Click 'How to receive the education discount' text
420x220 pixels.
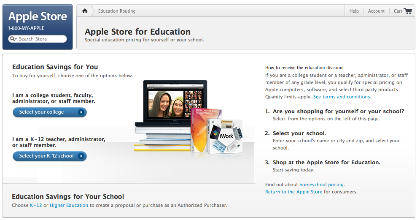(x=304, y=68)
